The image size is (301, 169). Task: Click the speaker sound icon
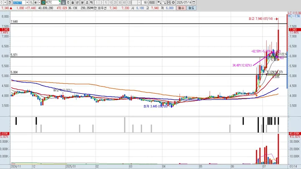(x=36, y=3)
